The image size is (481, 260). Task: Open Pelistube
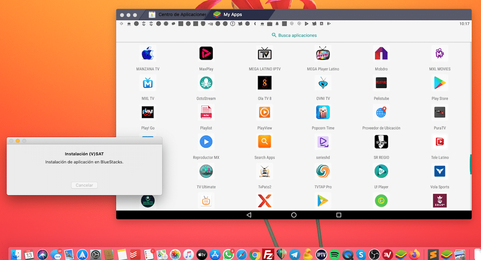381,82
